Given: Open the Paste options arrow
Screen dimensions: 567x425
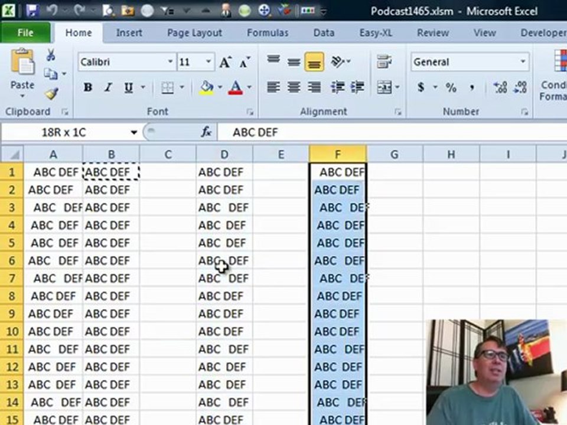Looking at the screenshot, I should tap(22, 96).
